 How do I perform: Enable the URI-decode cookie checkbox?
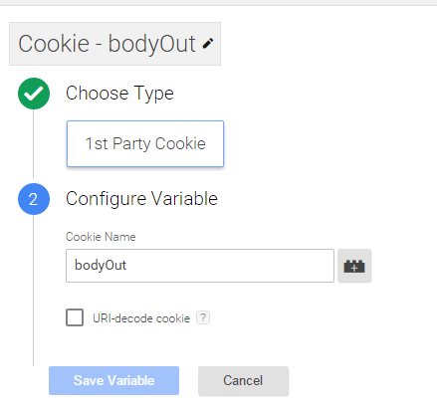[x=75, y=317]
